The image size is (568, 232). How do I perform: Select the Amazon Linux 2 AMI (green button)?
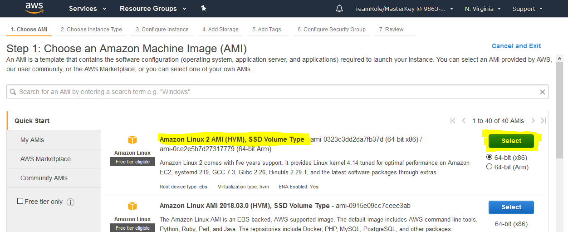click(x=511, y=141)
